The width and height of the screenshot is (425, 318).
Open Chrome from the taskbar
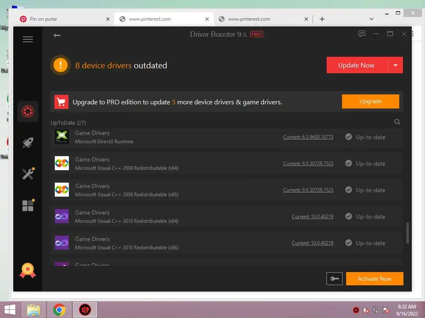coord(59,310)
